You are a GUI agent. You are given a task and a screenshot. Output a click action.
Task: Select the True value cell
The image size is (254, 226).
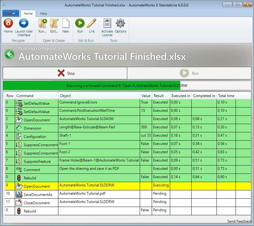coord(146,103)
